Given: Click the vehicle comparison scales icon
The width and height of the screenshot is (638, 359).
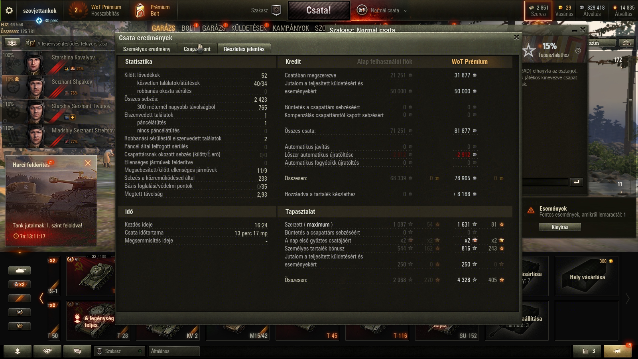Looking at the screenshot, I should (627, 43).
